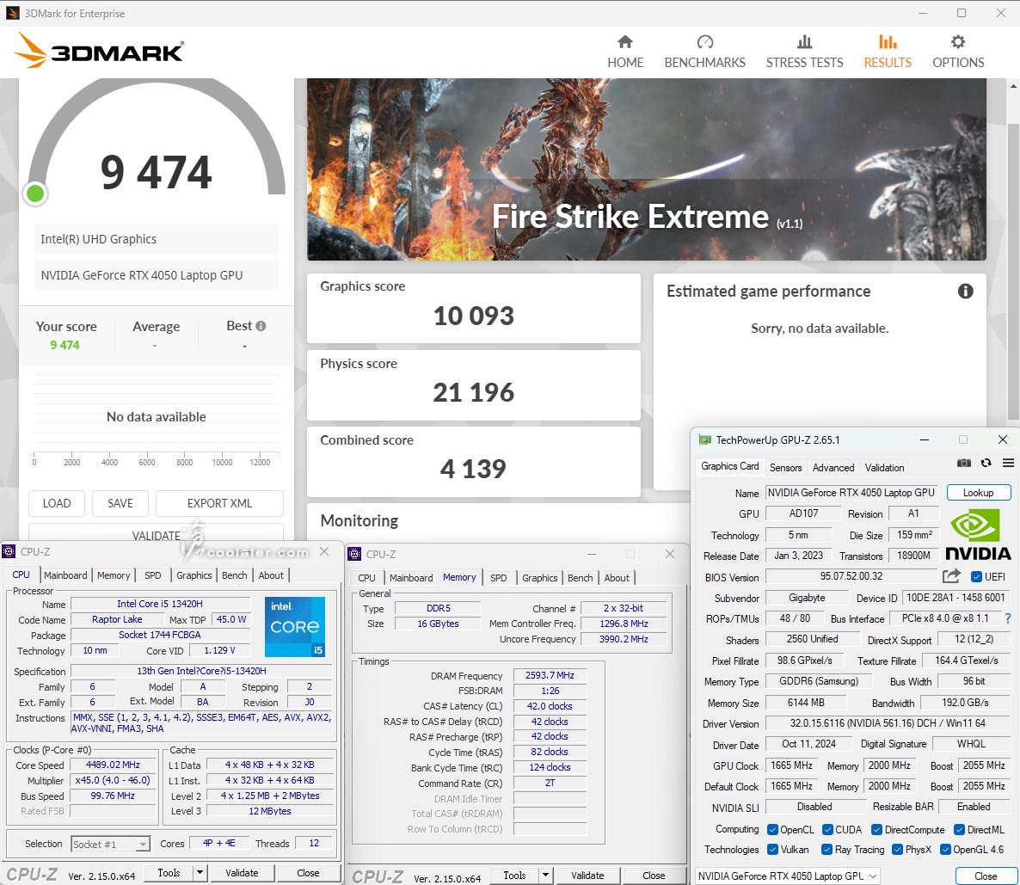Click Close button in GPU-Z bottom
1020x885 pixels.
(x=986, y=876)
